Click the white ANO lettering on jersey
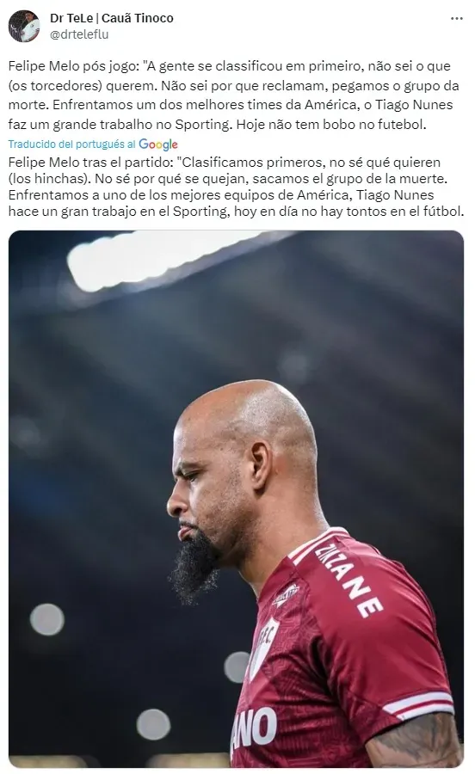The height and width of the screenshot is (774, 475). pos(255,728)
